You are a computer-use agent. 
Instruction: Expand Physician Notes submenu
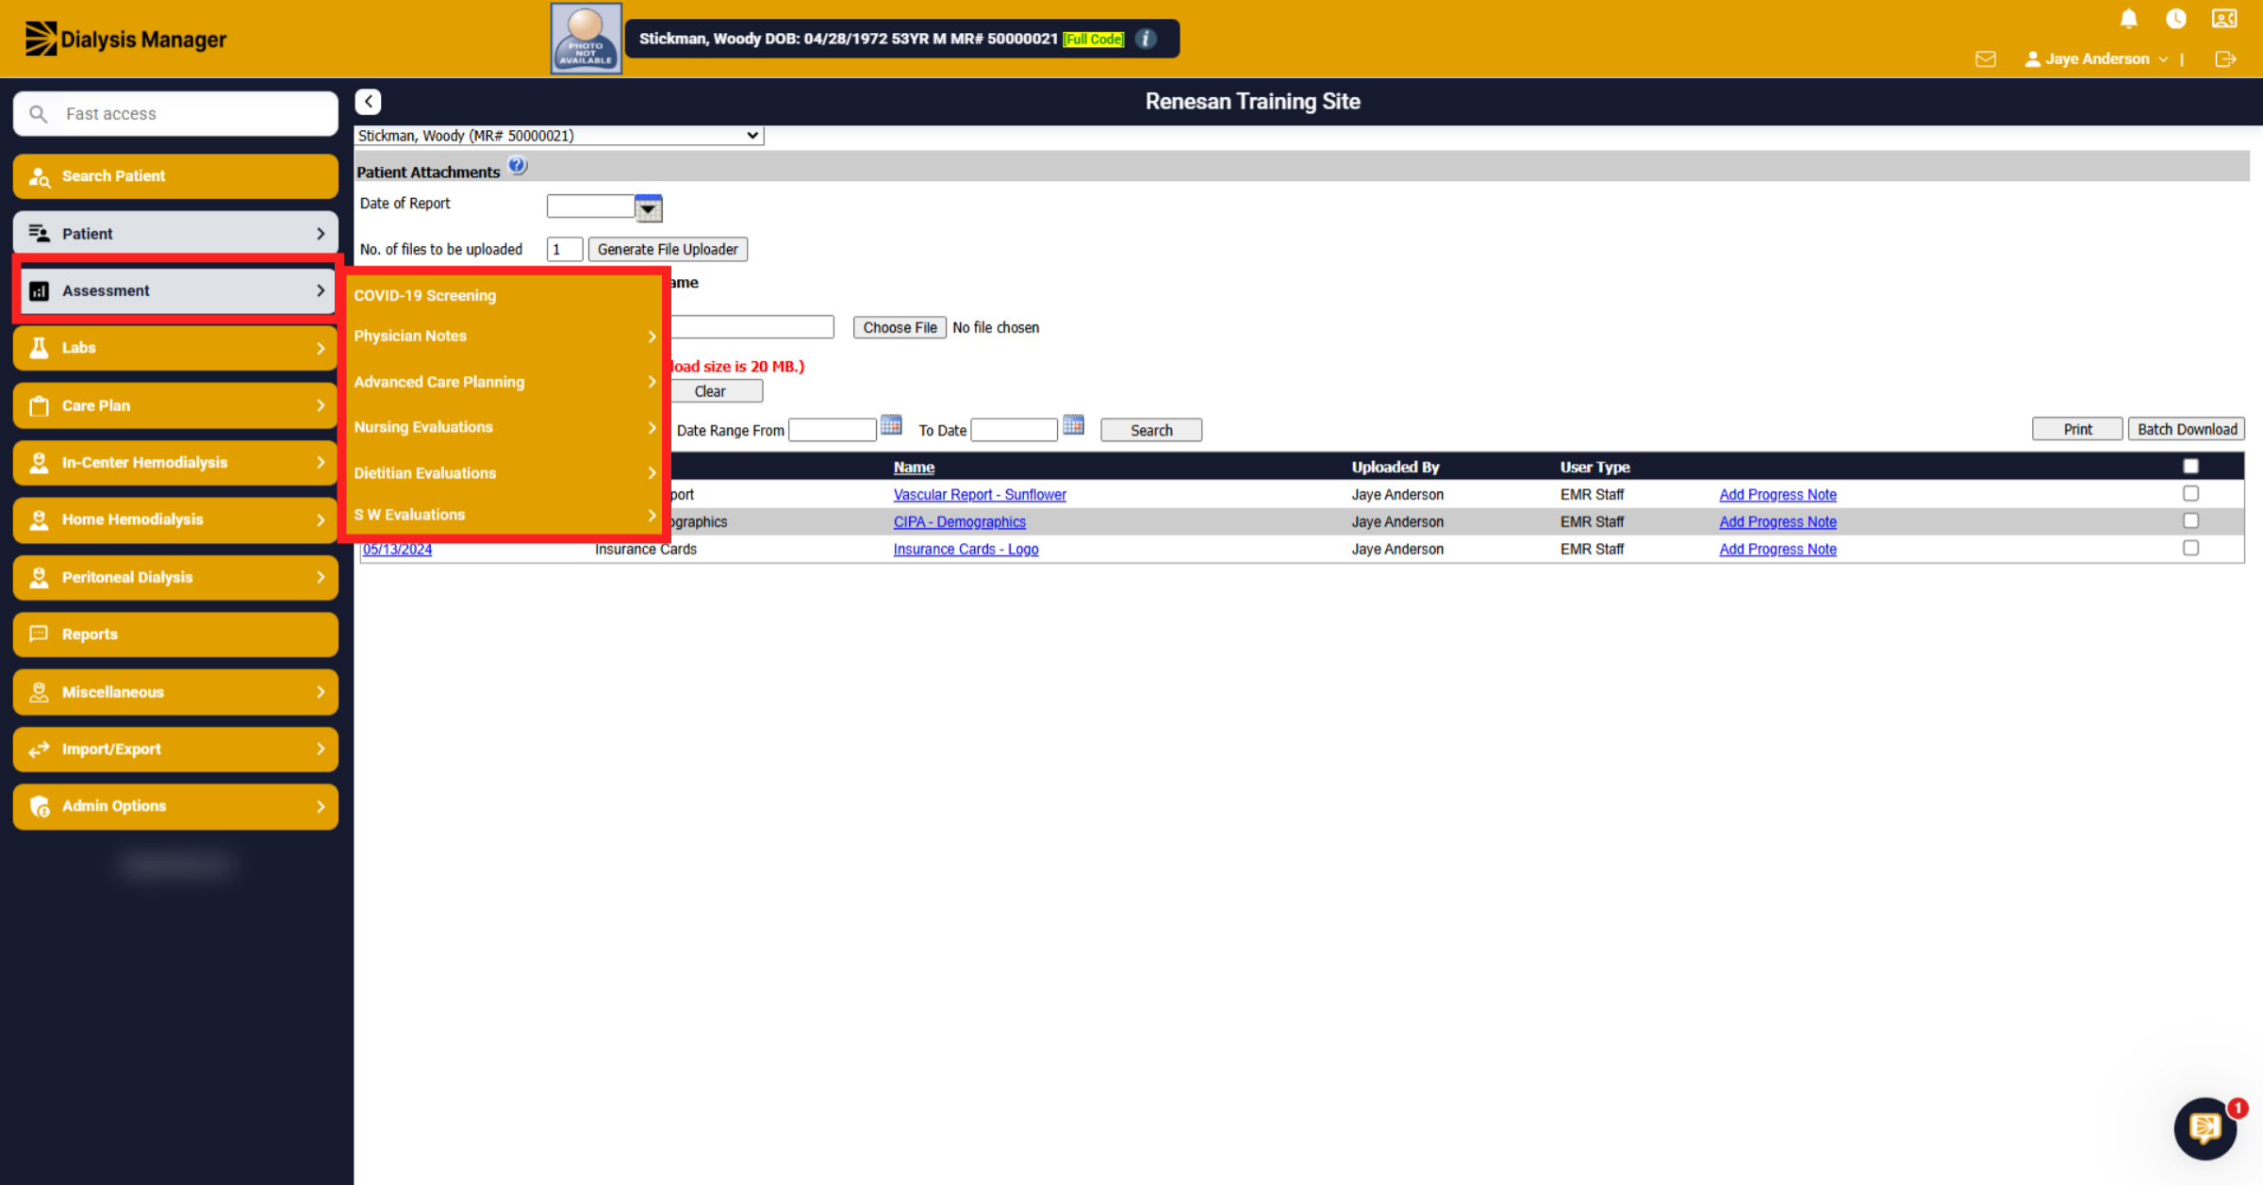pos(504,337)
